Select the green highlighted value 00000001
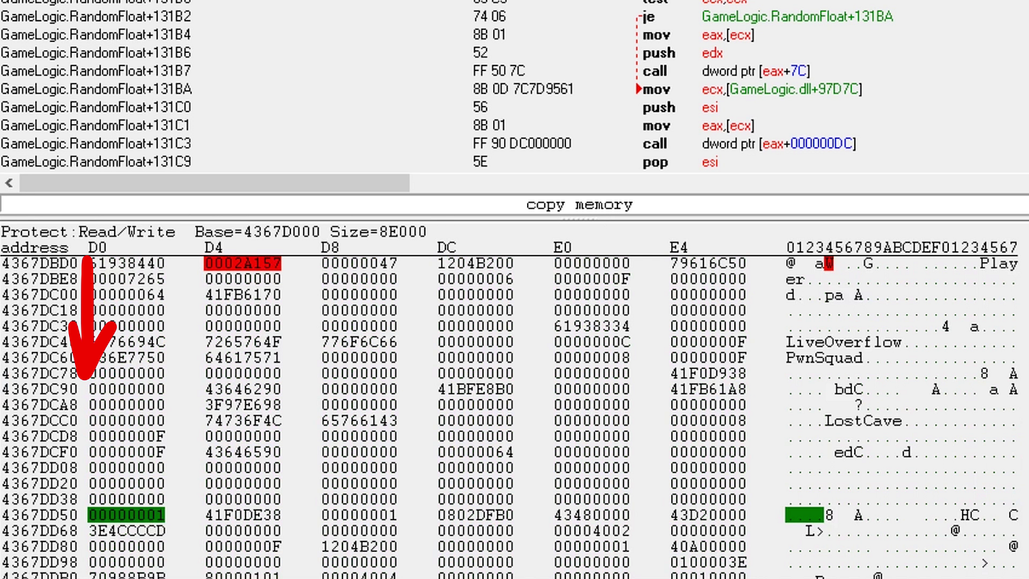 tap(126, 515)
